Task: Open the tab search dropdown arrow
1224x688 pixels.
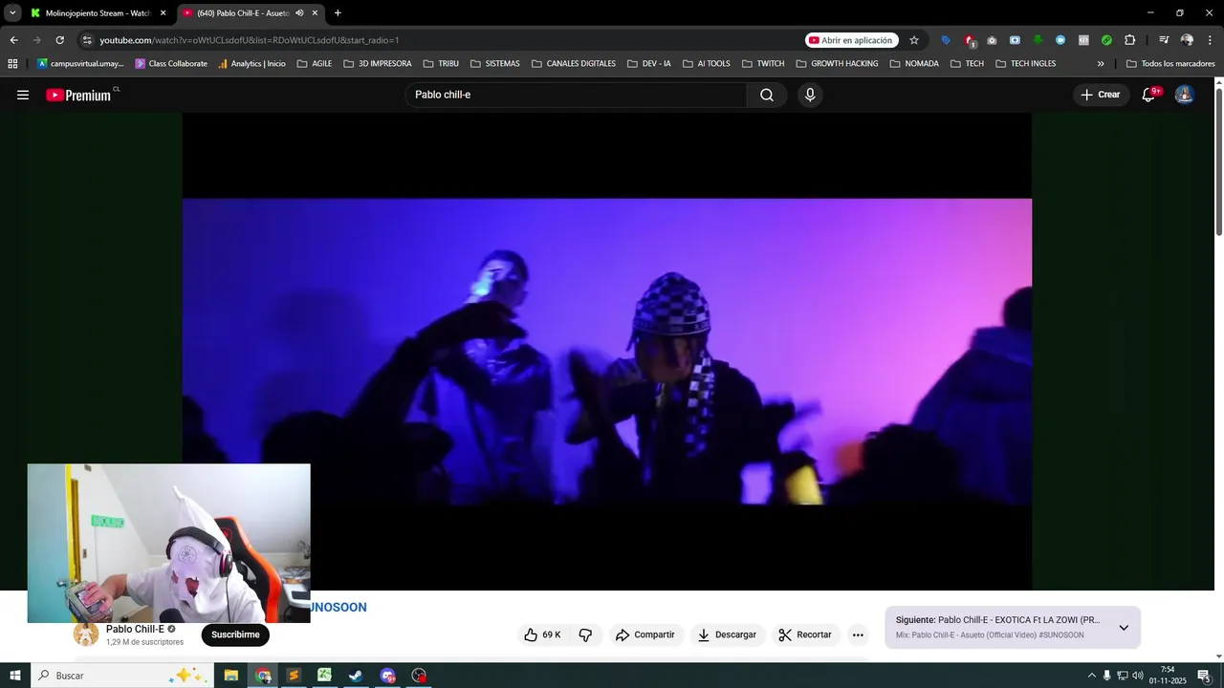Action: click(12, 13)
